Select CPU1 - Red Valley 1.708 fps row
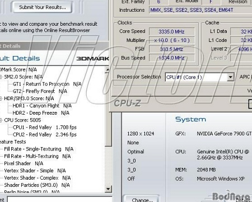Viewport: 252px width, 202px height. tap(44, 128)
